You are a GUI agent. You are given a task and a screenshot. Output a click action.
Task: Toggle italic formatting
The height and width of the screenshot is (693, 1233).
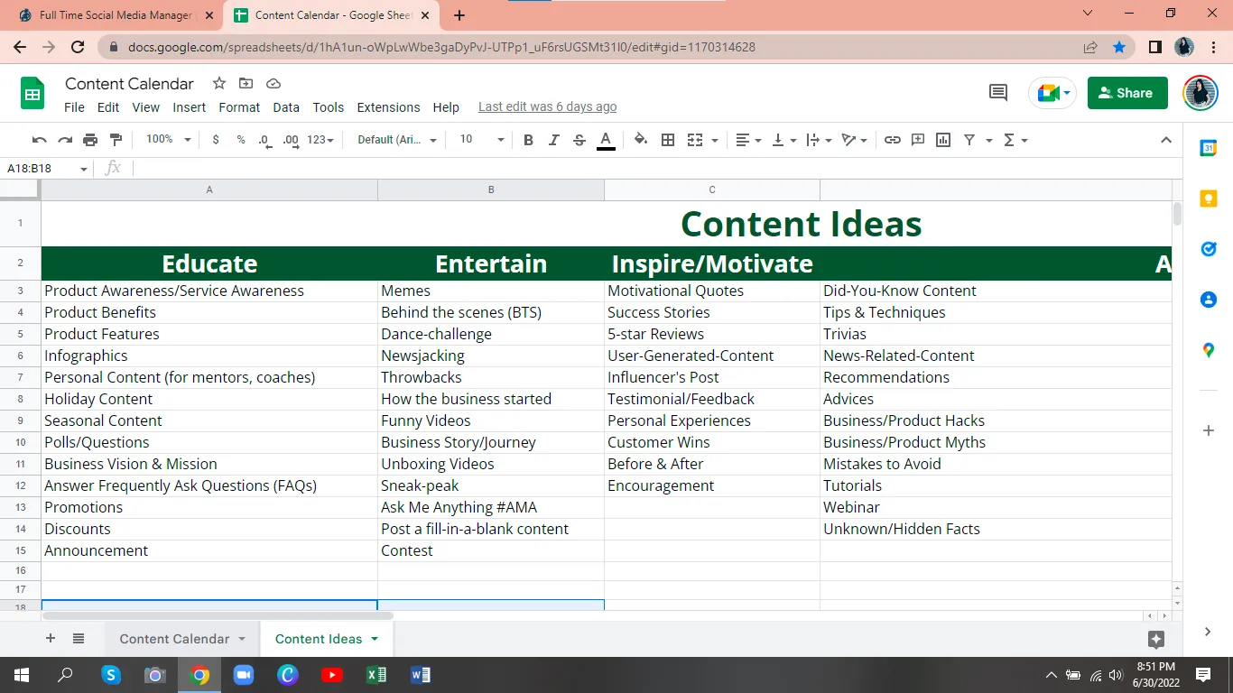(x=553, y=140)
